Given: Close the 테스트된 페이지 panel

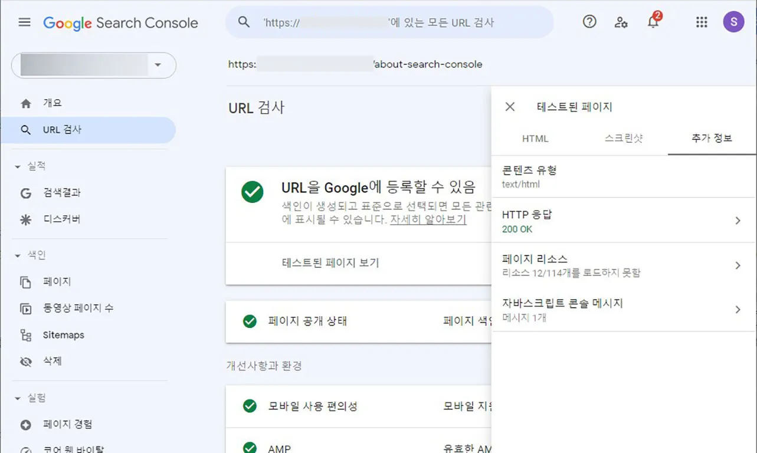Looking at the screenshot, I should [510, 107].
